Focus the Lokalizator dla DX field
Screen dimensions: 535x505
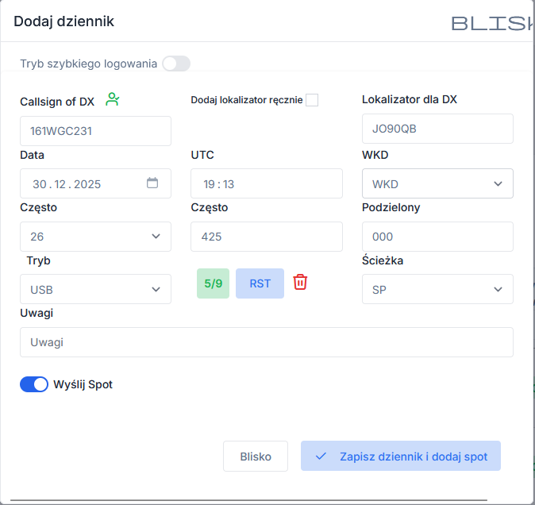point(437,129)
